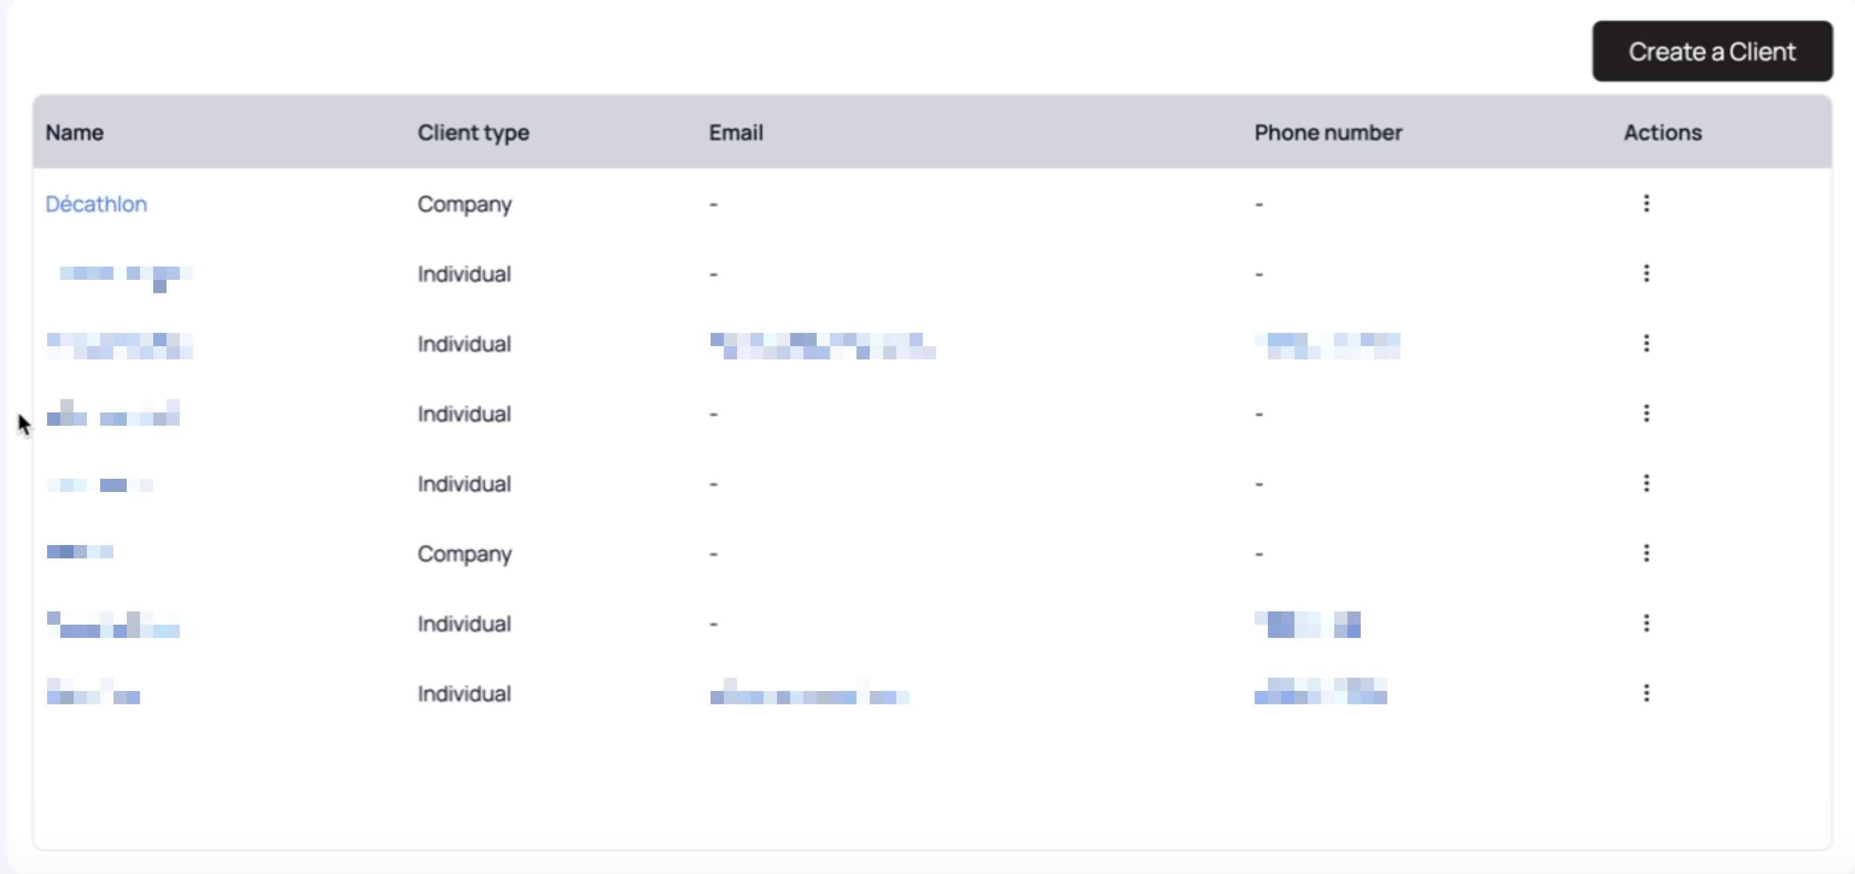Open the three-dot menu in second row
The image size is (1855, 874).
pyautogui.click(x=1646, y=274)
